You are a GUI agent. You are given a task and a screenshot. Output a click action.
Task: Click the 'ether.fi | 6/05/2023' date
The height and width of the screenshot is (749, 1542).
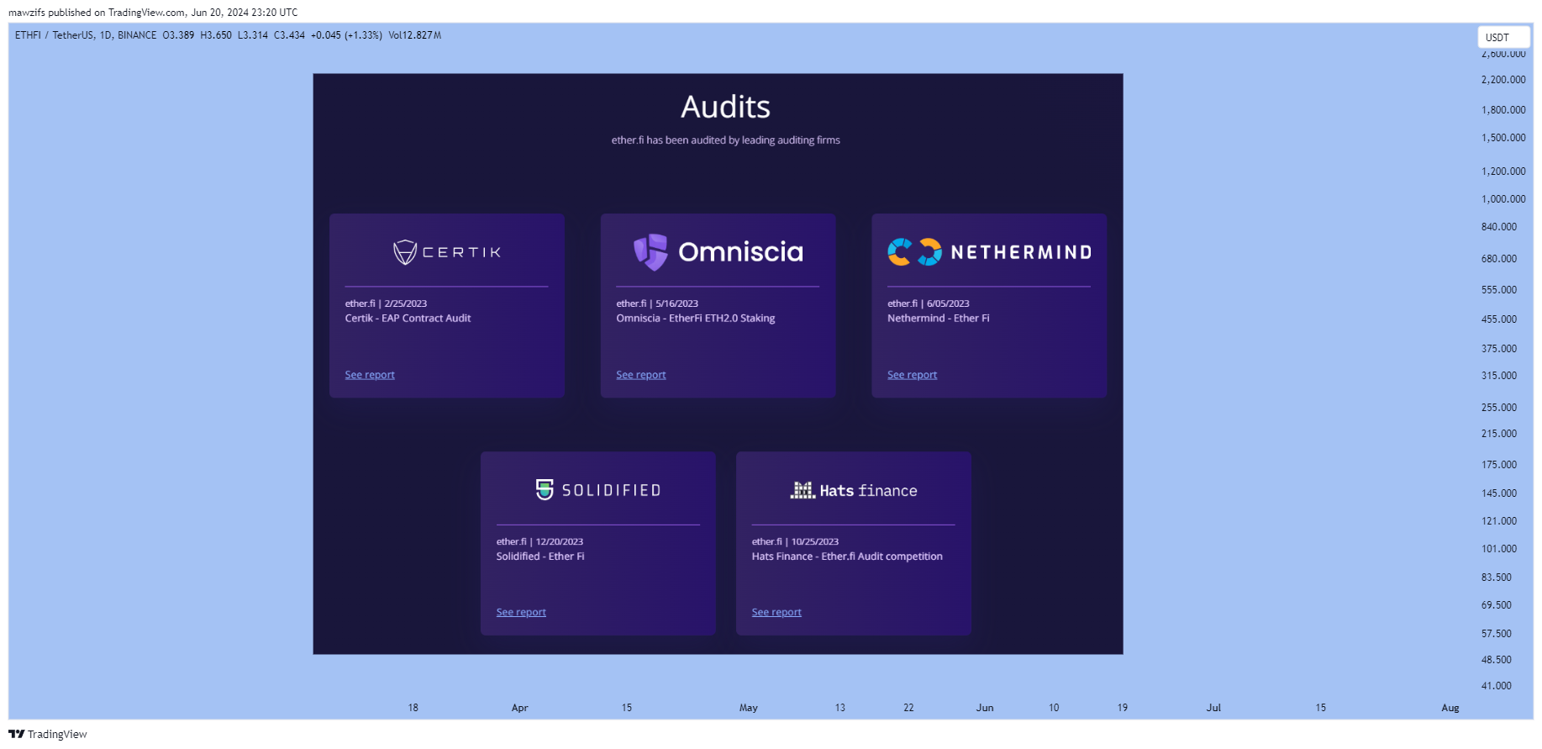click(929, 303)
